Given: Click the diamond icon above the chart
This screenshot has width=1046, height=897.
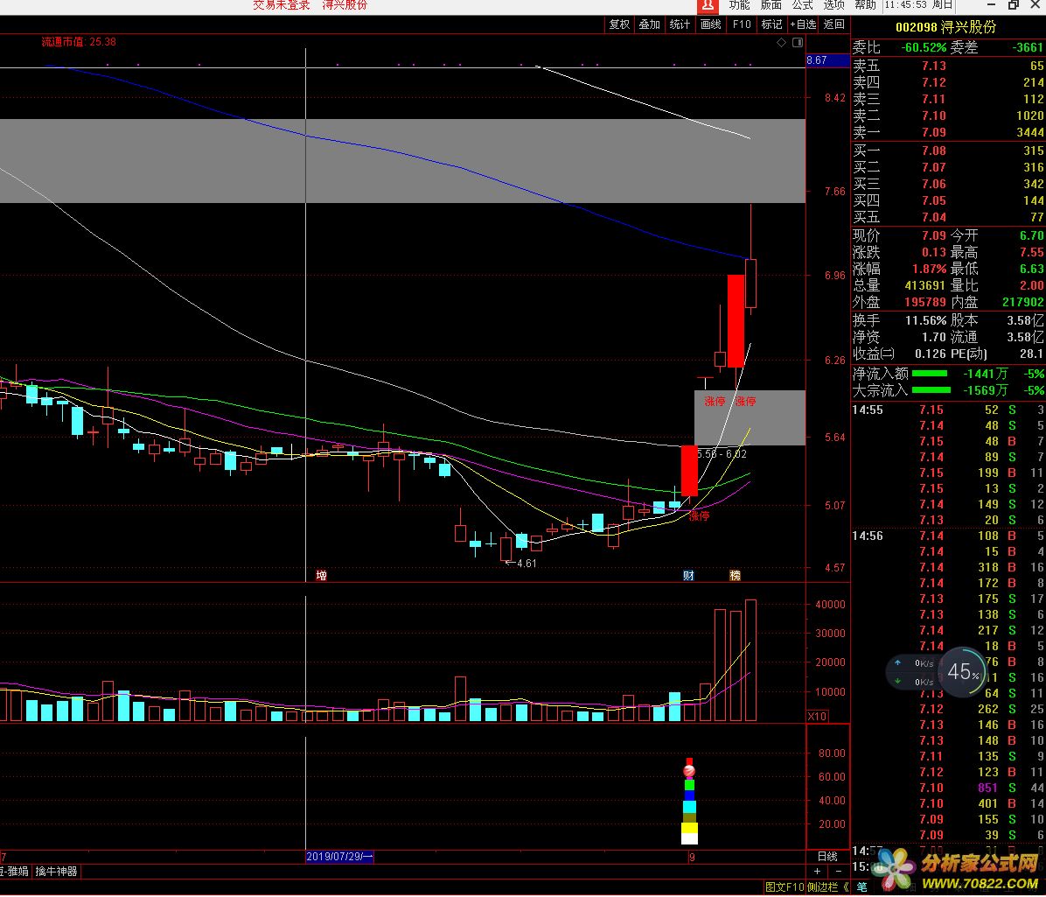Looking at the screenshot, I should (781, 43).
